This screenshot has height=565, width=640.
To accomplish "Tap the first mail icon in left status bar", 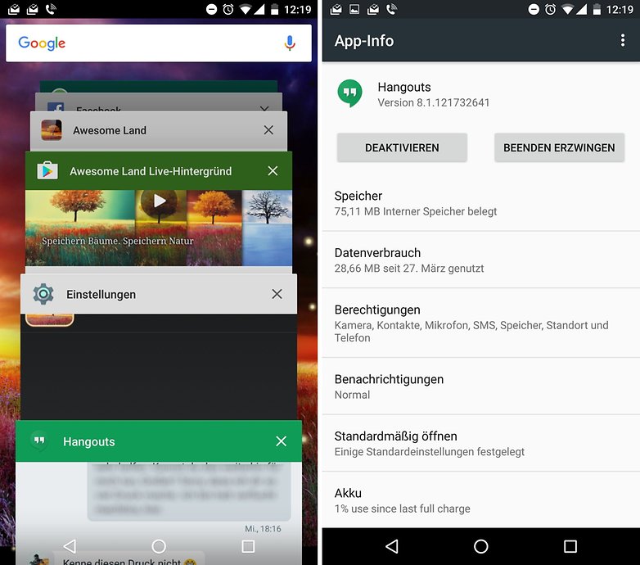I will 13,9.
